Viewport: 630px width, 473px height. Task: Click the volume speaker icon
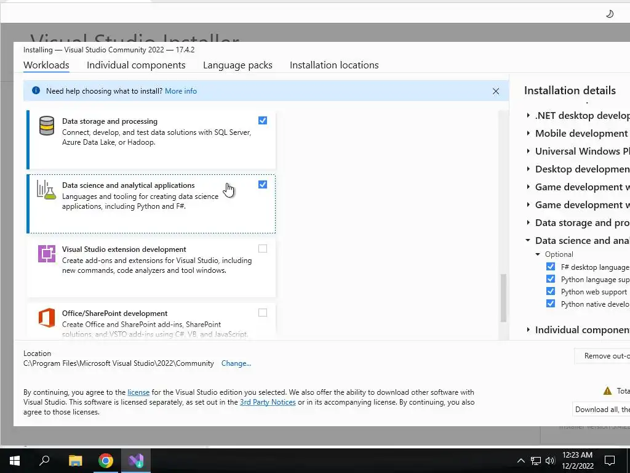(550, 461)
